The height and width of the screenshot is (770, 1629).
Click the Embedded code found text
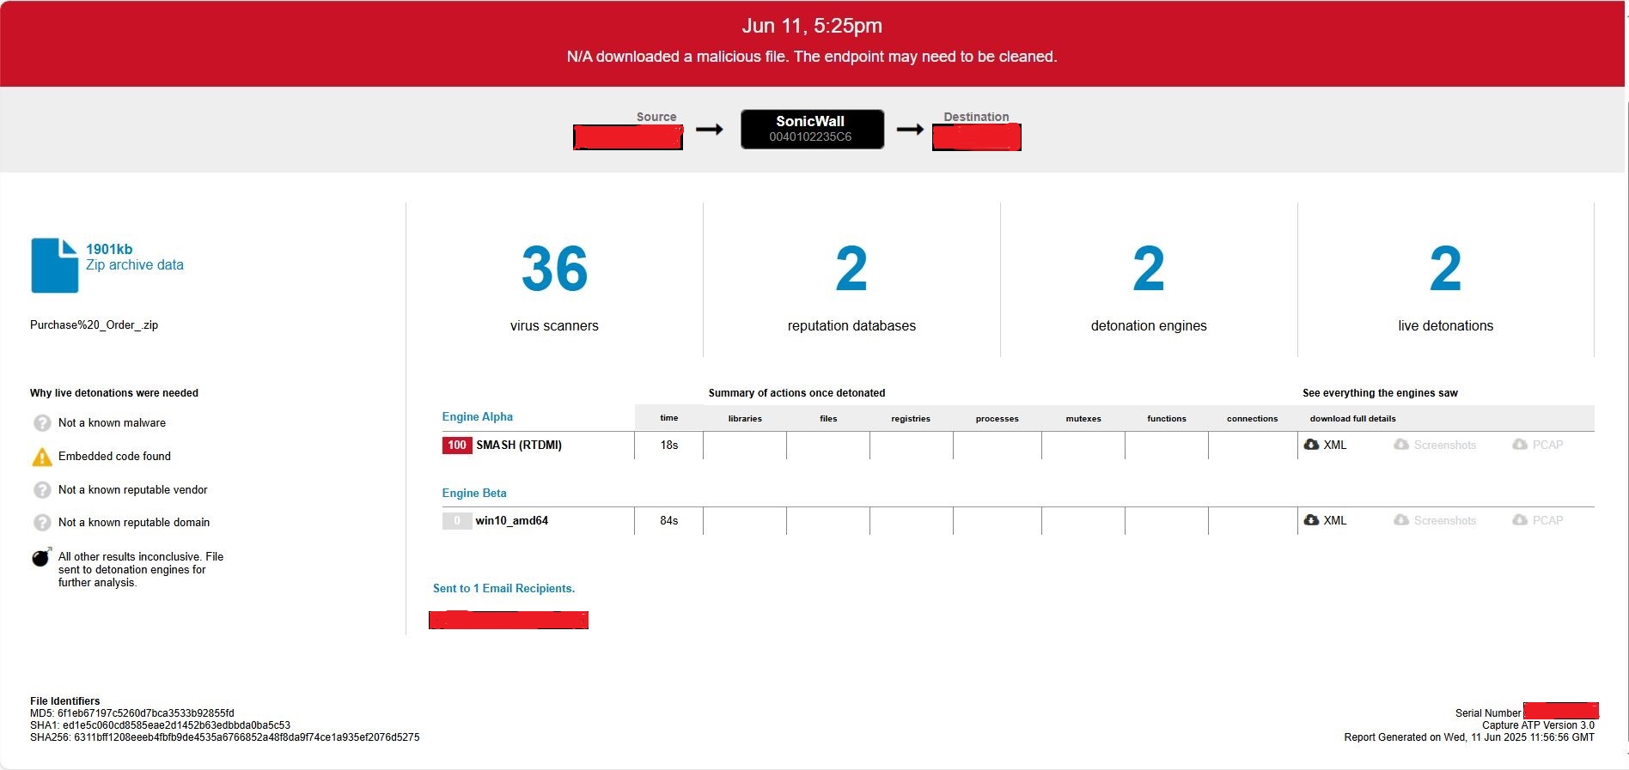114,457
